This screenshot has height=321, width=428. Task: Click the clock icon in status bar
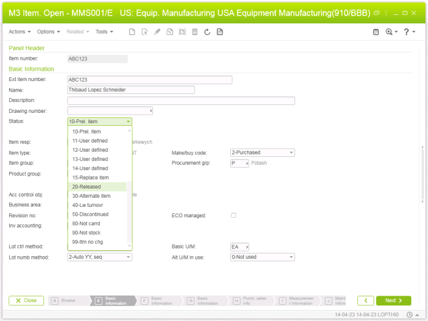(x=409, y=315)
